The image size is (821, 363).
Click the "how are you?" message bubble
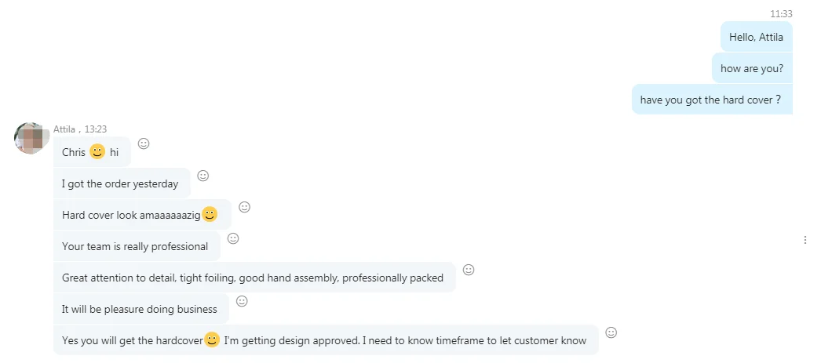(751, 68)
